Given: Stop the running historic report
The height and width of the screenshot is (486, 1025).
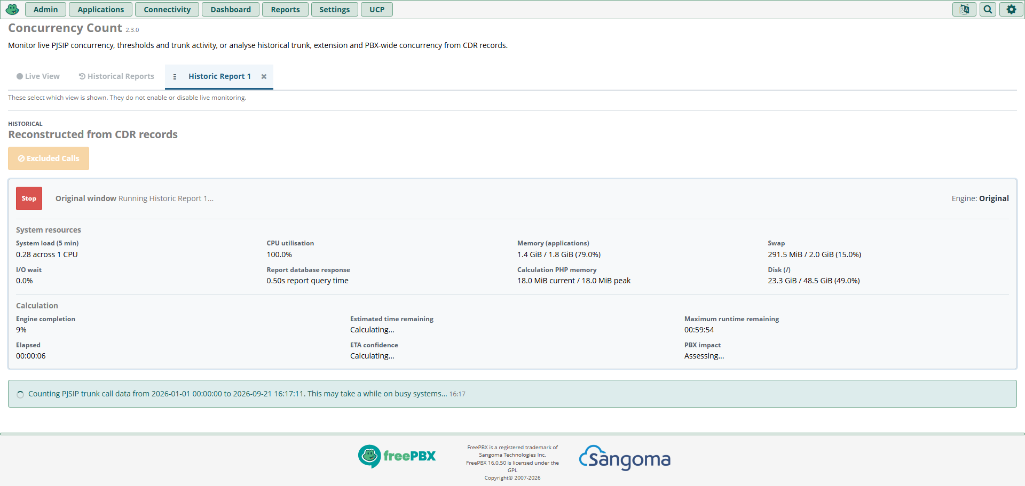Looking at the screenshot, I should tap(29, 198).
